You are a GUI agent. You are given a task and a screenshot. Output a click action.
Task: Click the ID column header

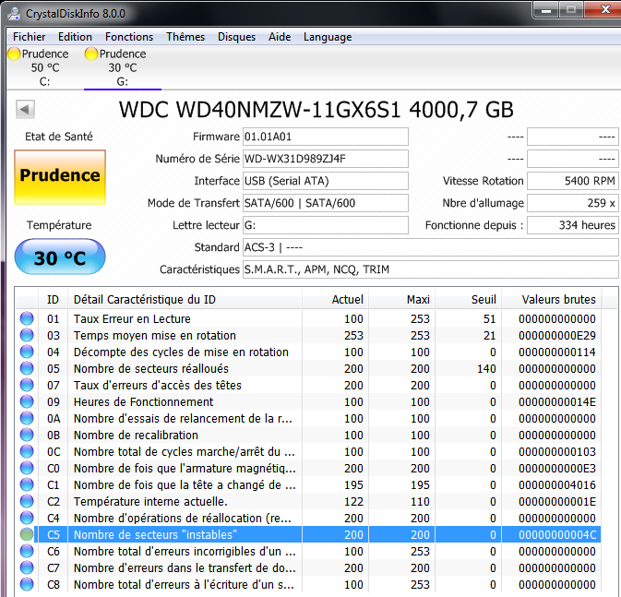54,300
